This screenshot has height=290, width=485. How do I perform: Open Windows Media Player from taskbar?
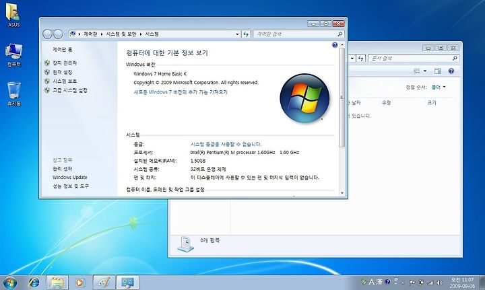click(79, 283)
